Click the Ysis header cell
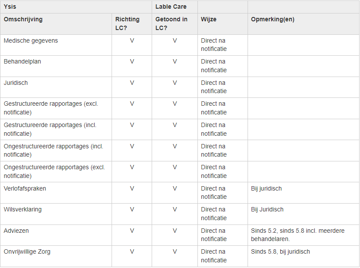360x268 pixels. point(10,7)
